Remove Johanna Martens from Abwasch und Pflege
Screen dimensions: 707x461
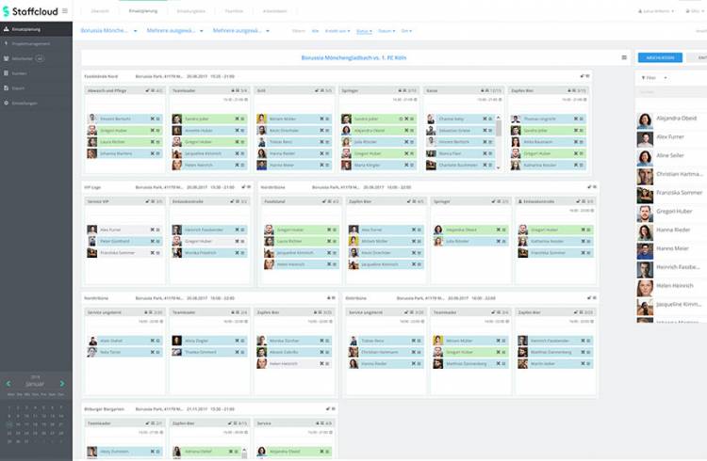(x=152, y=153)
